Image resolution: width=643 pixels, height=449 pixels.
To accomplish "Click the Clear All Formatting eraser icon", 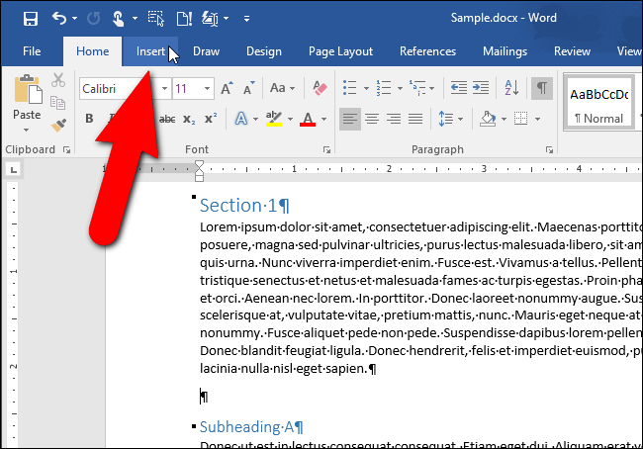I will point(320,88).
